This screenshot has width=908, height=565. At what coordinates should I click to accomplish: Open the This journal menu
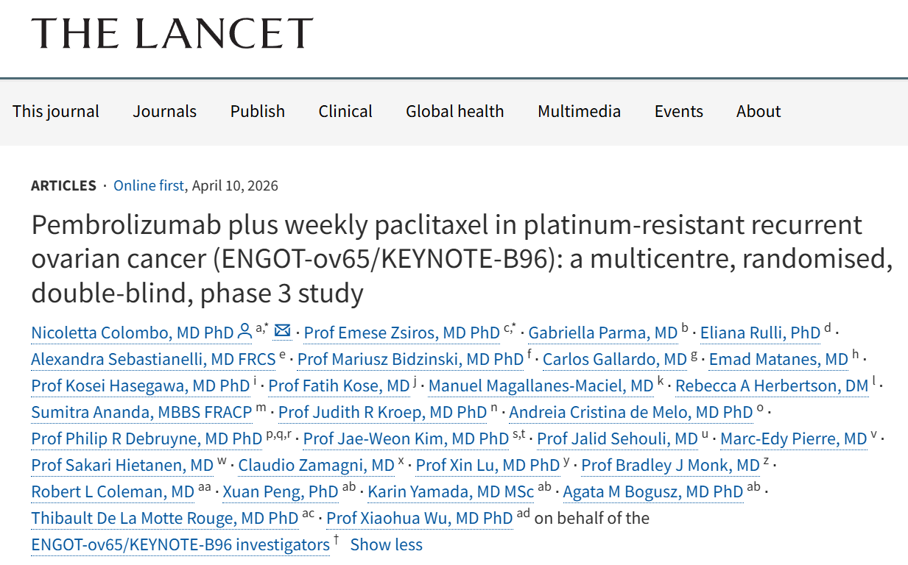coord(56,111)
